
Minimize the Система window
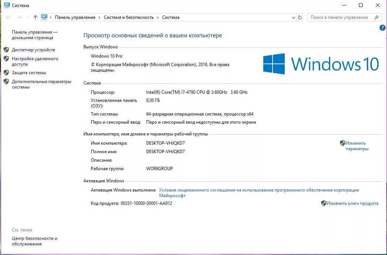[344, 5]
